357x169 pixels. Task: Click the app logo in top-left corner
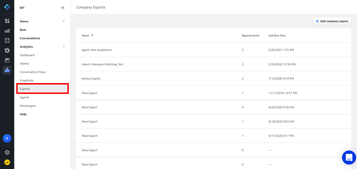click(x=7, y=7)
